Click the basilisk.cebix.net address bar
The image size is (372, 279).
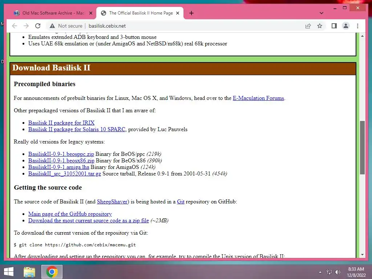point(107,26)
